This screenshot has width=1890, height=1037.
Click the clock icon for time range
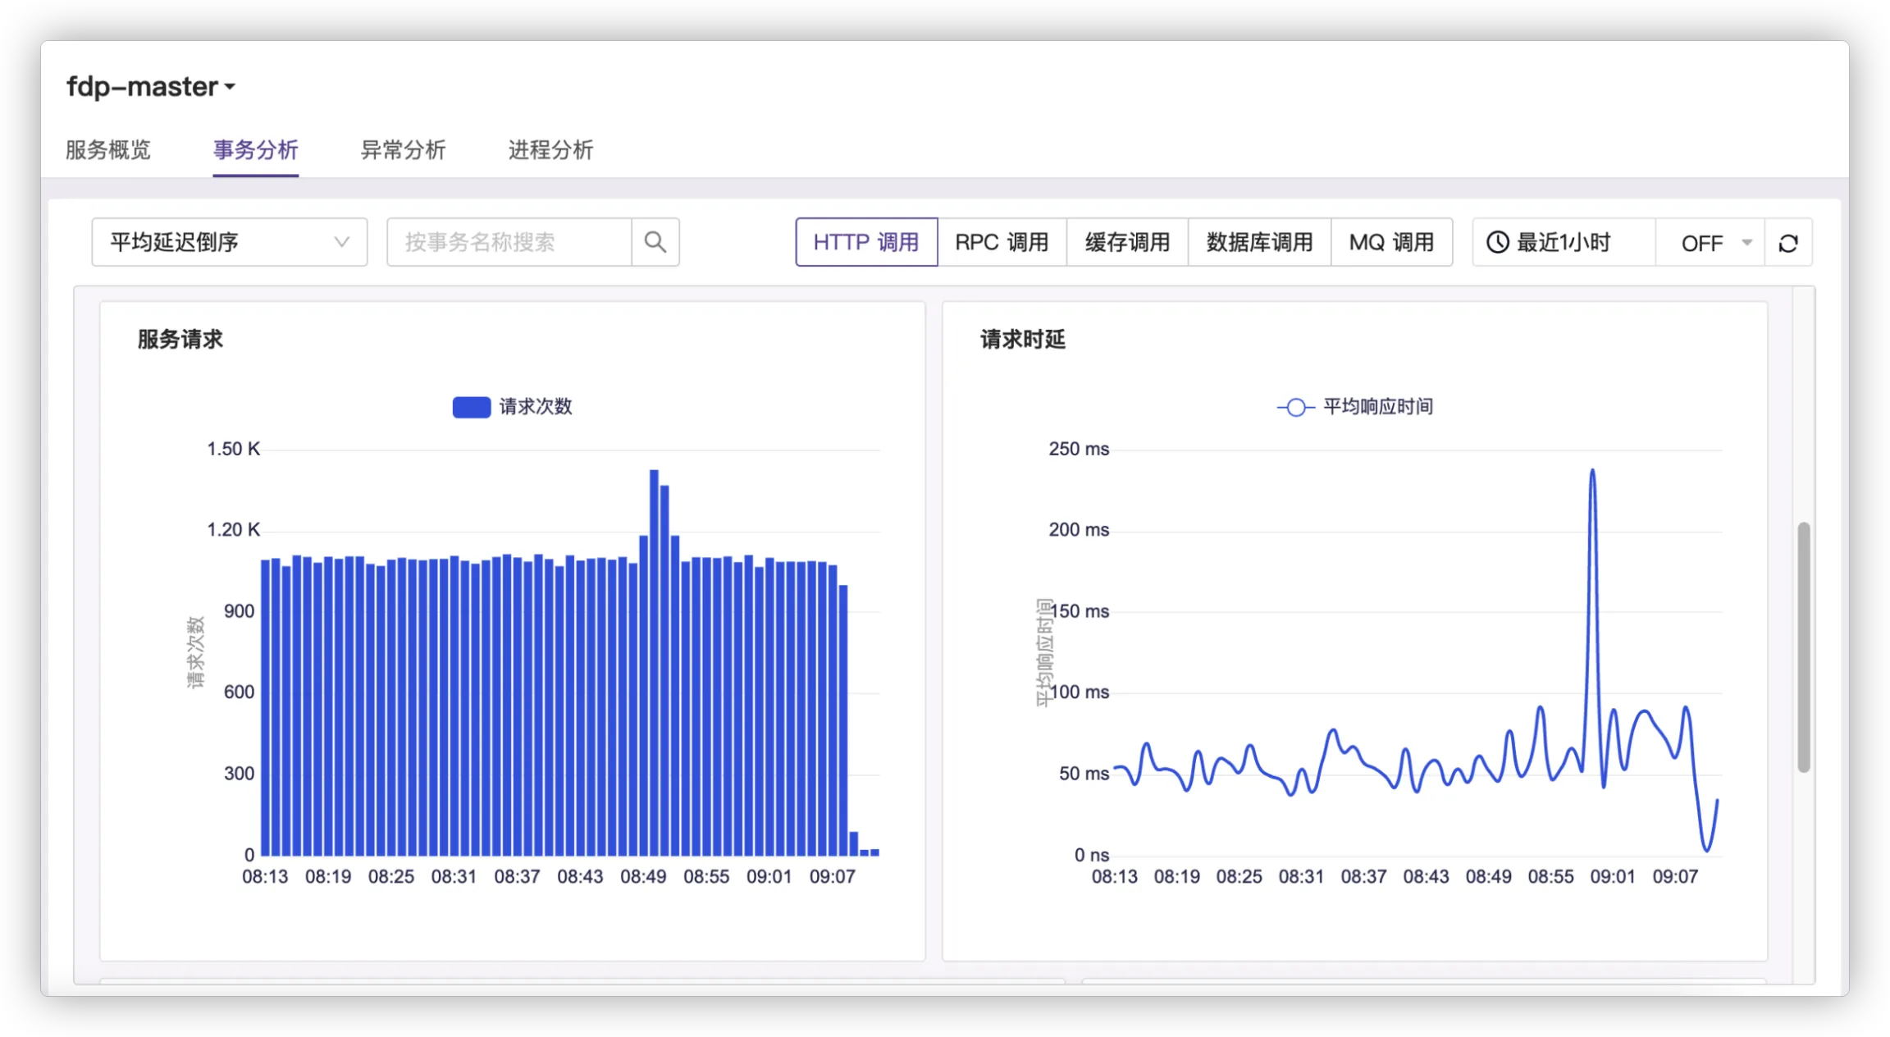1497,243
